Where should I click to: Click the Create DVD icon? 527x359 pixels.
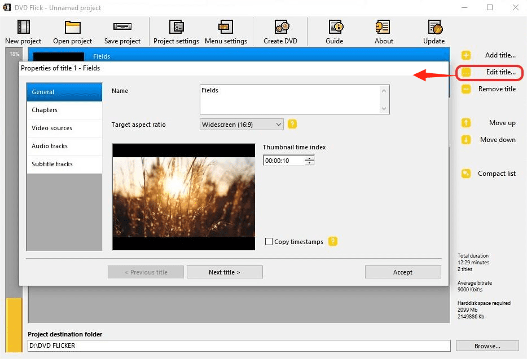[x=280, y=27]
